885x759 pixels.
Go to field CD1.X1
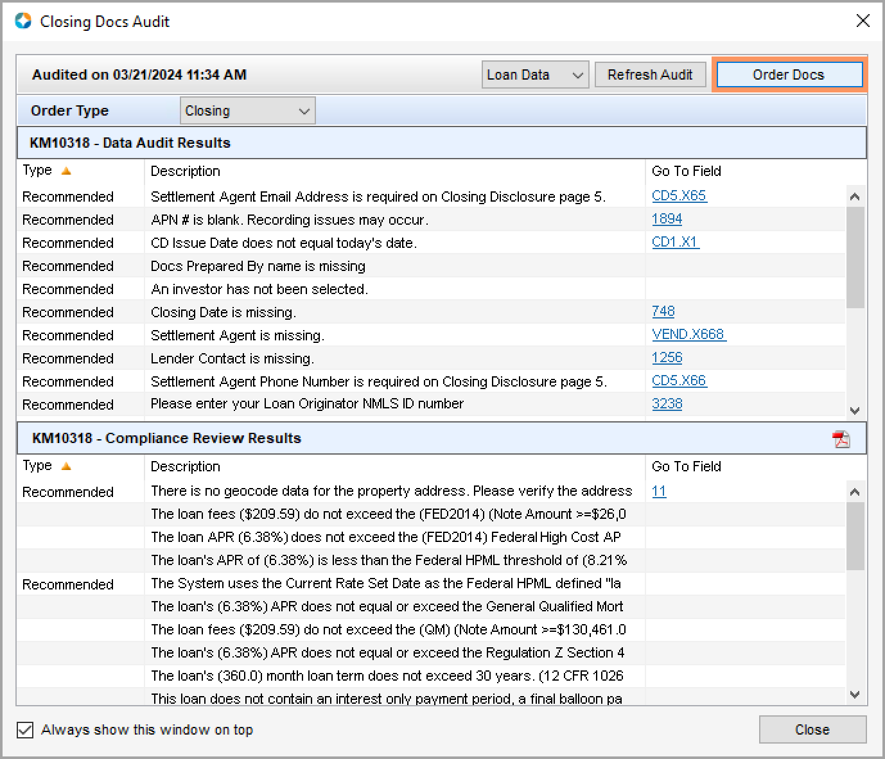675,242
